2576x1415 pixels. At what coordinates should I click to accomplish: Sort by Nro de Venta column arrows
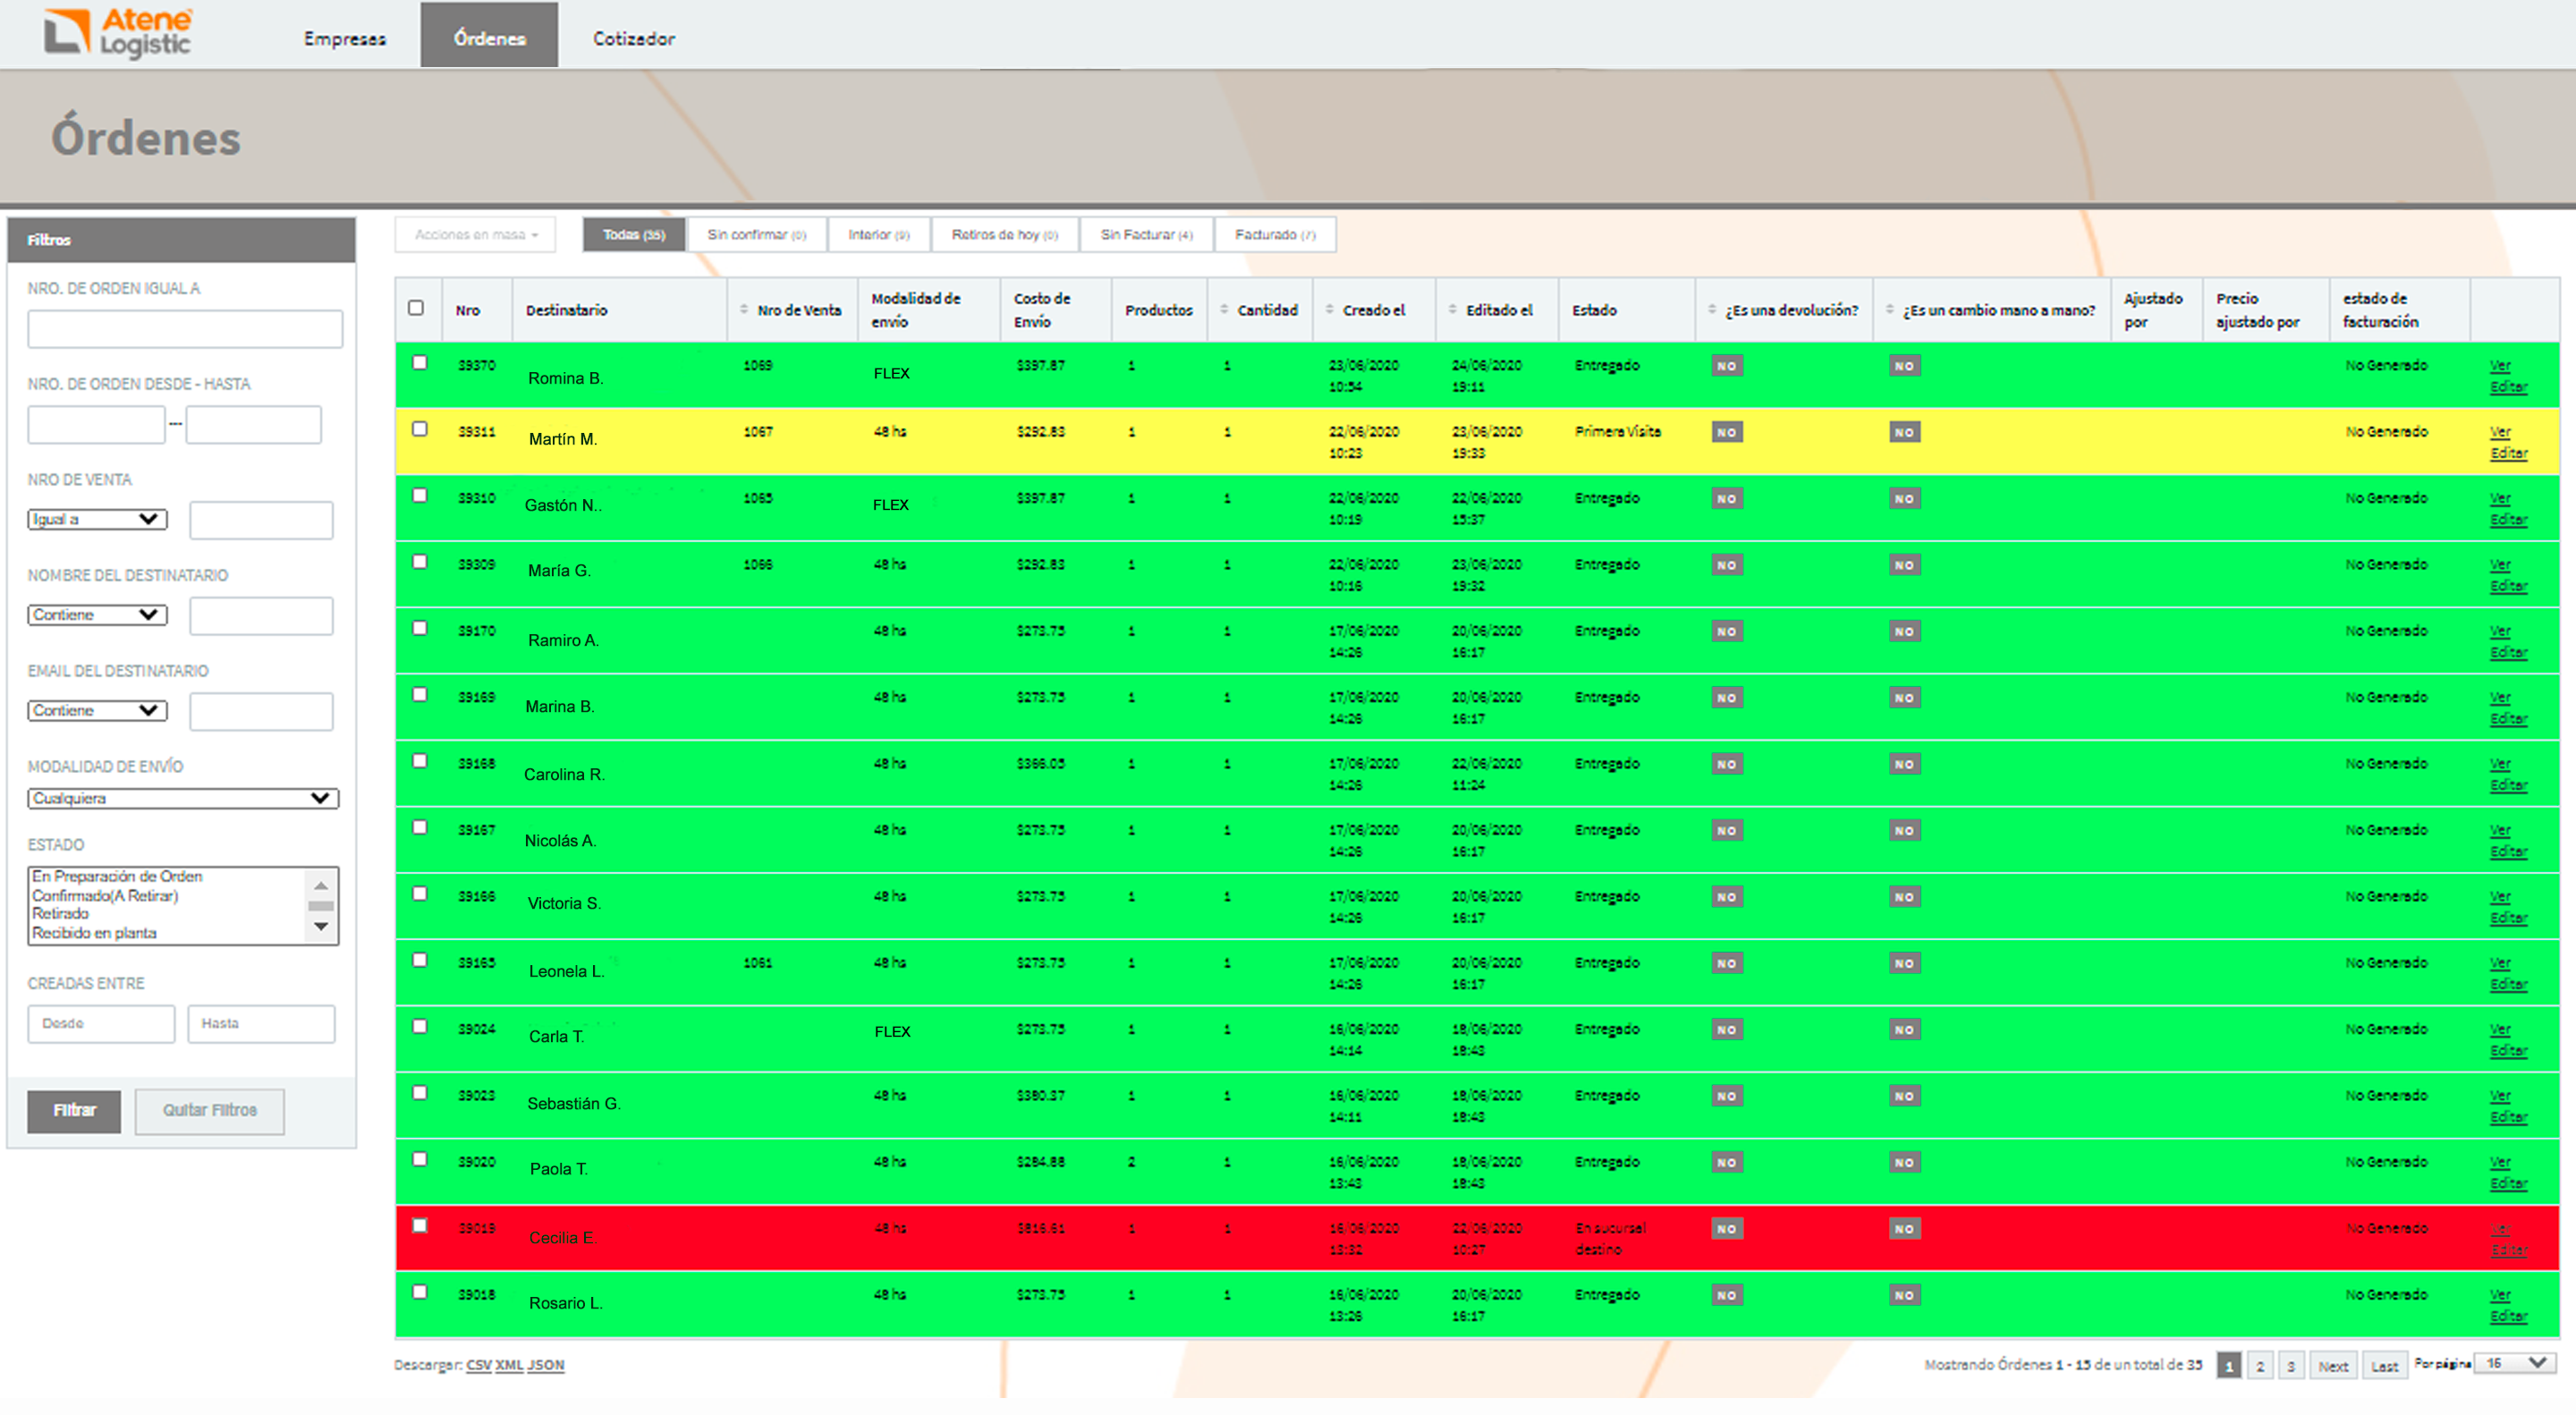tap(744, 309)
